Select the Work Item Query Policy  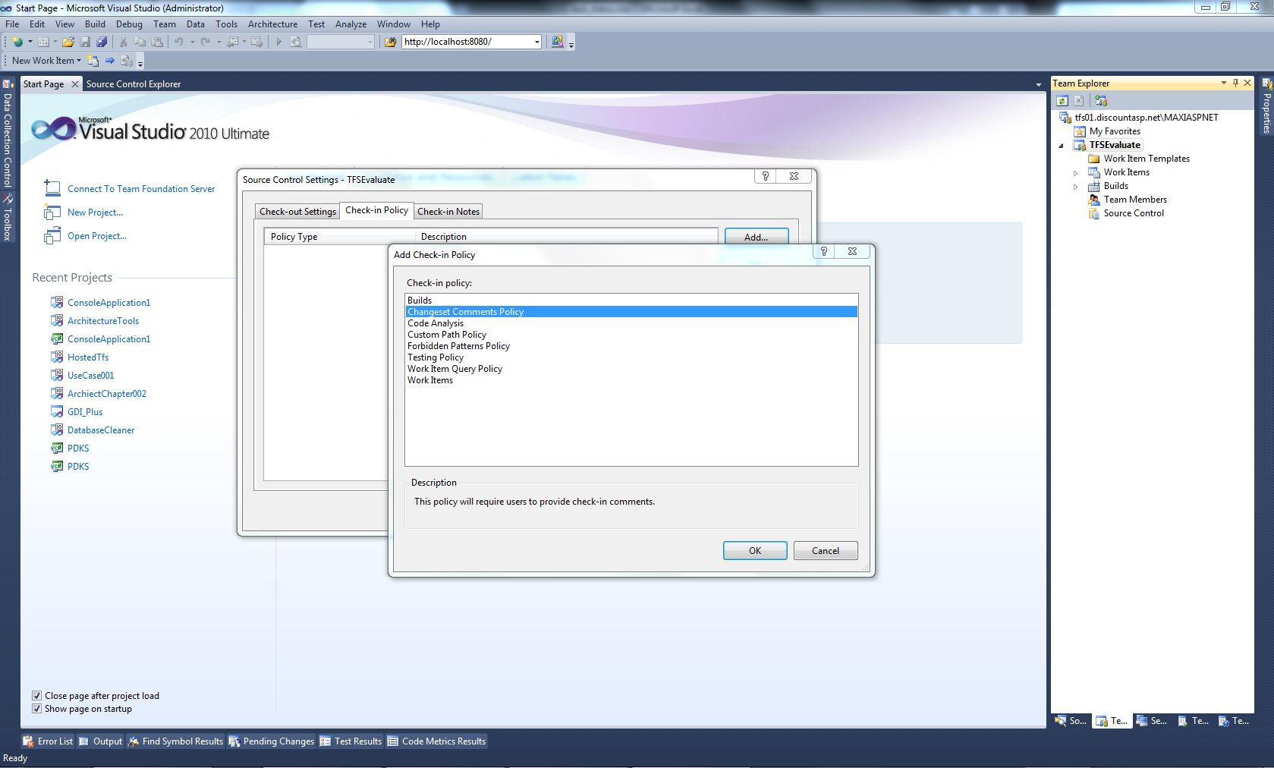click(x=631, y=369)
